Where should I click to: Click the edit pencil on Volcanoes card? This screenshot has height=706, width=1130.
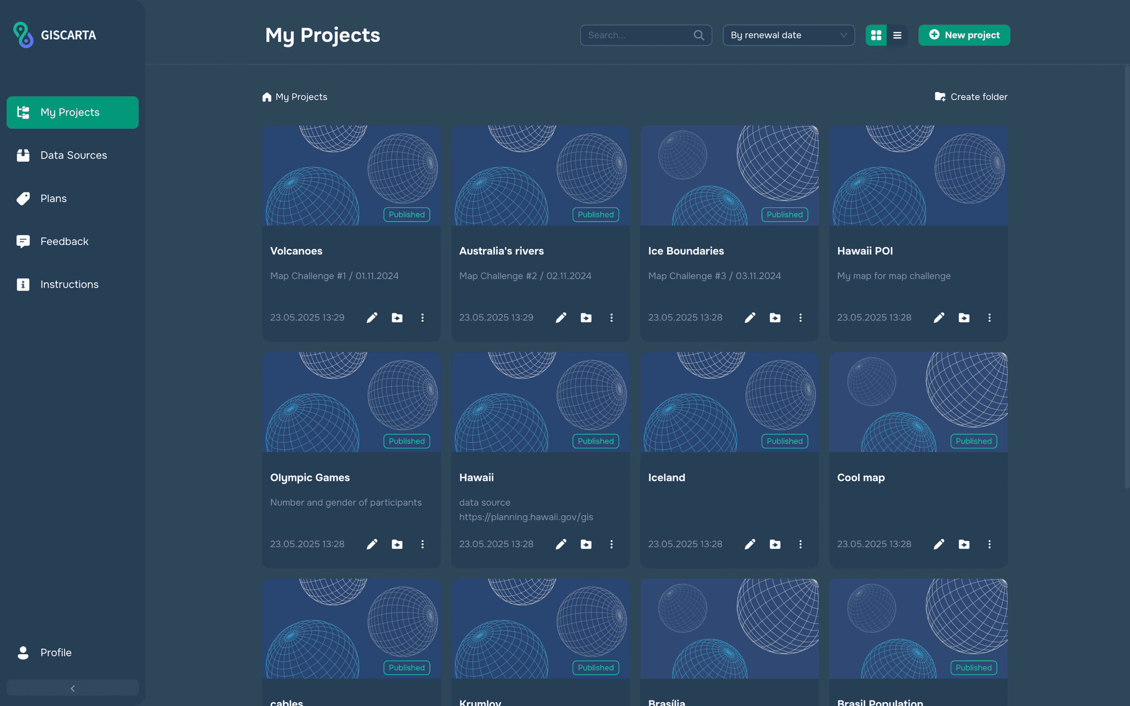tap(372, 318)
